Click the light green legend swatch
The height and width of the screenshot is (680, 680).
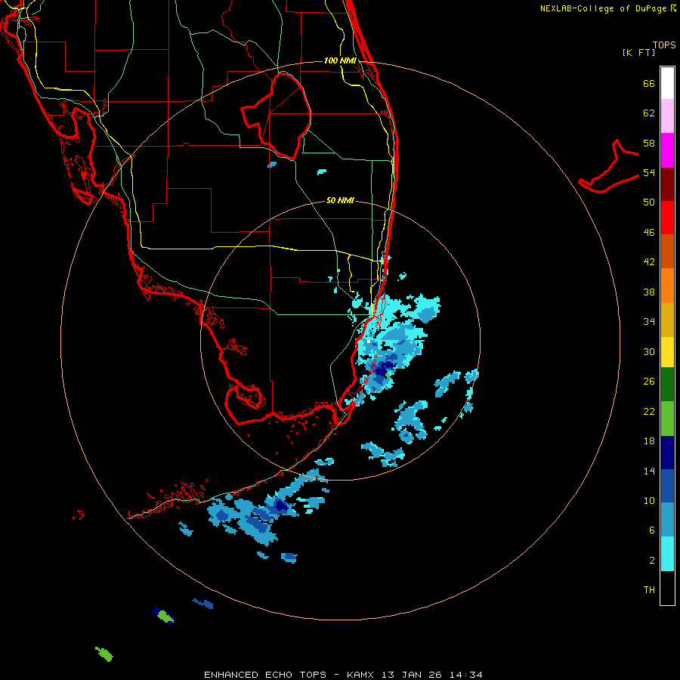tap(667, 419)
